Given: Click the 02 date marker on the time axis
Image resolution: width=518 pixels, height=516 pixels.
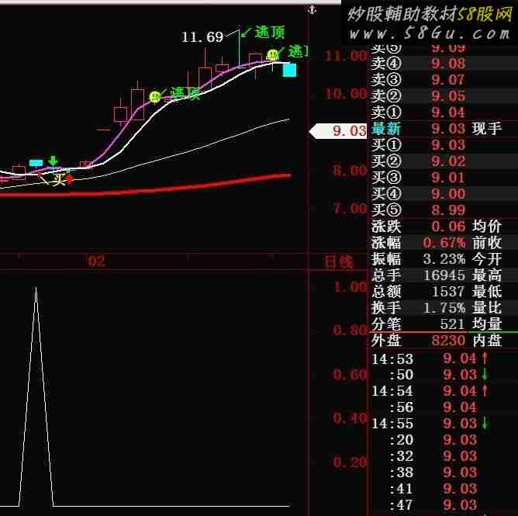Looking at the screenshot, I should pyautogui.click(x=96, y=261).
